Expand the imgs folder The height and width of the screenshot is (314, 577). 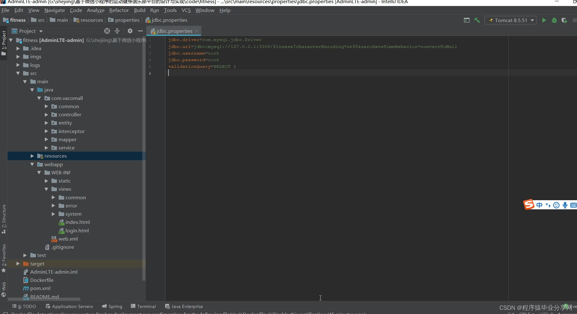point(18,57)
